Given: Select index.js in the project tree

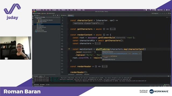Looking at the screenshot, I should 39,24.
